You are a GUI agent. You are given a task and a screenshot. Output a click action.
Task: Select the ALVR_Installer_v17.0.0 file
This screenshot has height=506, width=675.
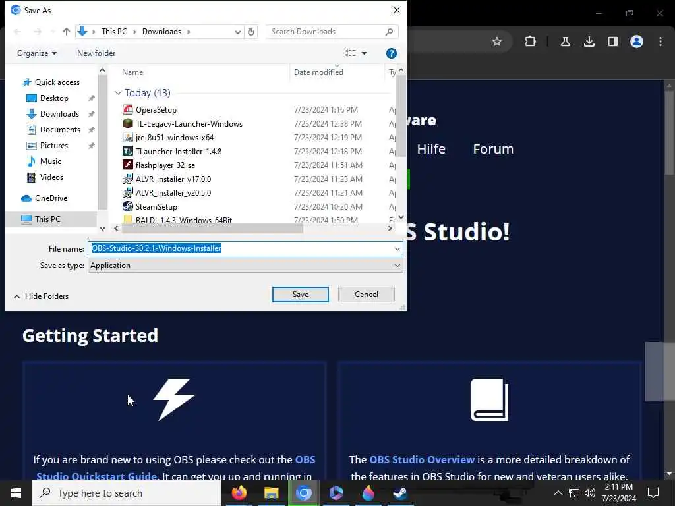173,179
